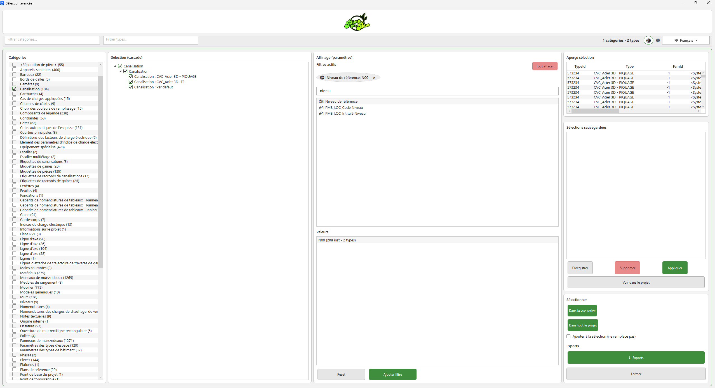Image resolution: width=715 pixels, height=388 pixels.
Task: Open the FR Français language dropdown
Action: click(x=686, y=40)
